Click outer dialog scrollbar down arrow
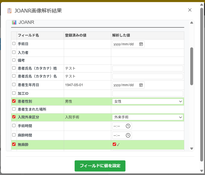This screenshot has height=175, width=205. point(202,171)
